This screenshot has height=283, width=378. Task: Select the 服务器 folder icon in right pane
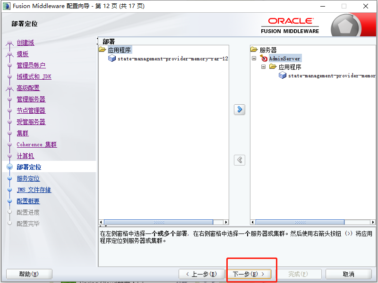pos(254,50)
